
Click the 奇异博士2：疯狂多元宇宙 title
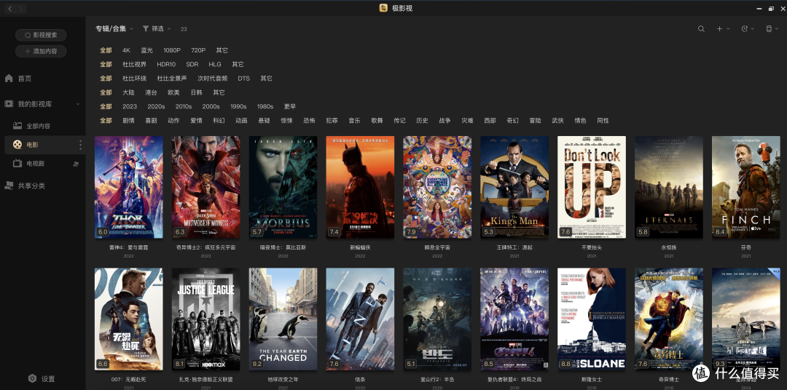point(205,247)
